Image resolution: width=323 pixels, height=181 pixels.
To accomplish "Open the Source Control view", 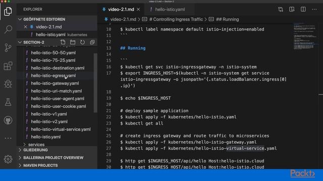I will coord(8,48).
